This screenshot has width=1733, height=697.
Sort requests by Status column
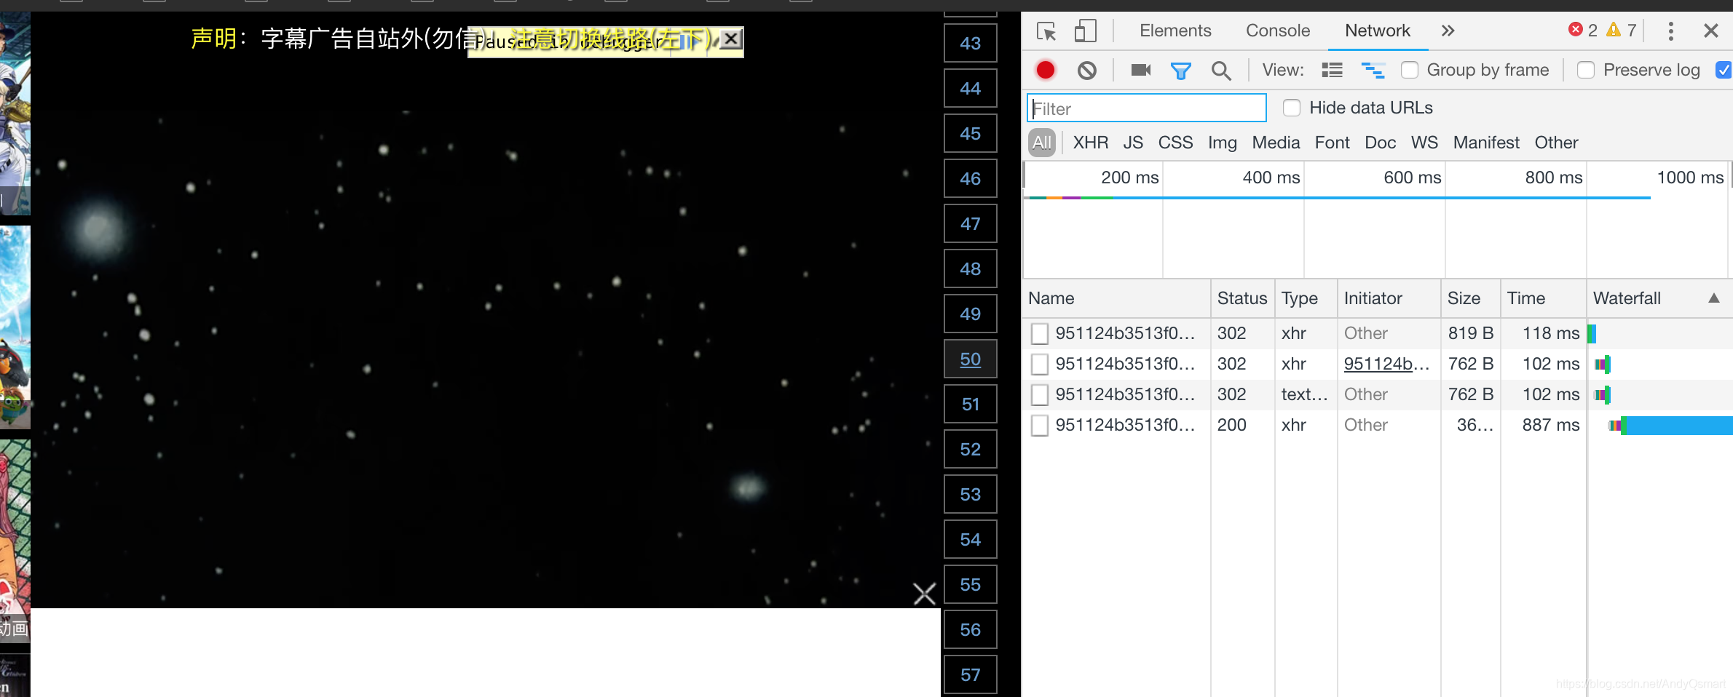pos(1242,298)
